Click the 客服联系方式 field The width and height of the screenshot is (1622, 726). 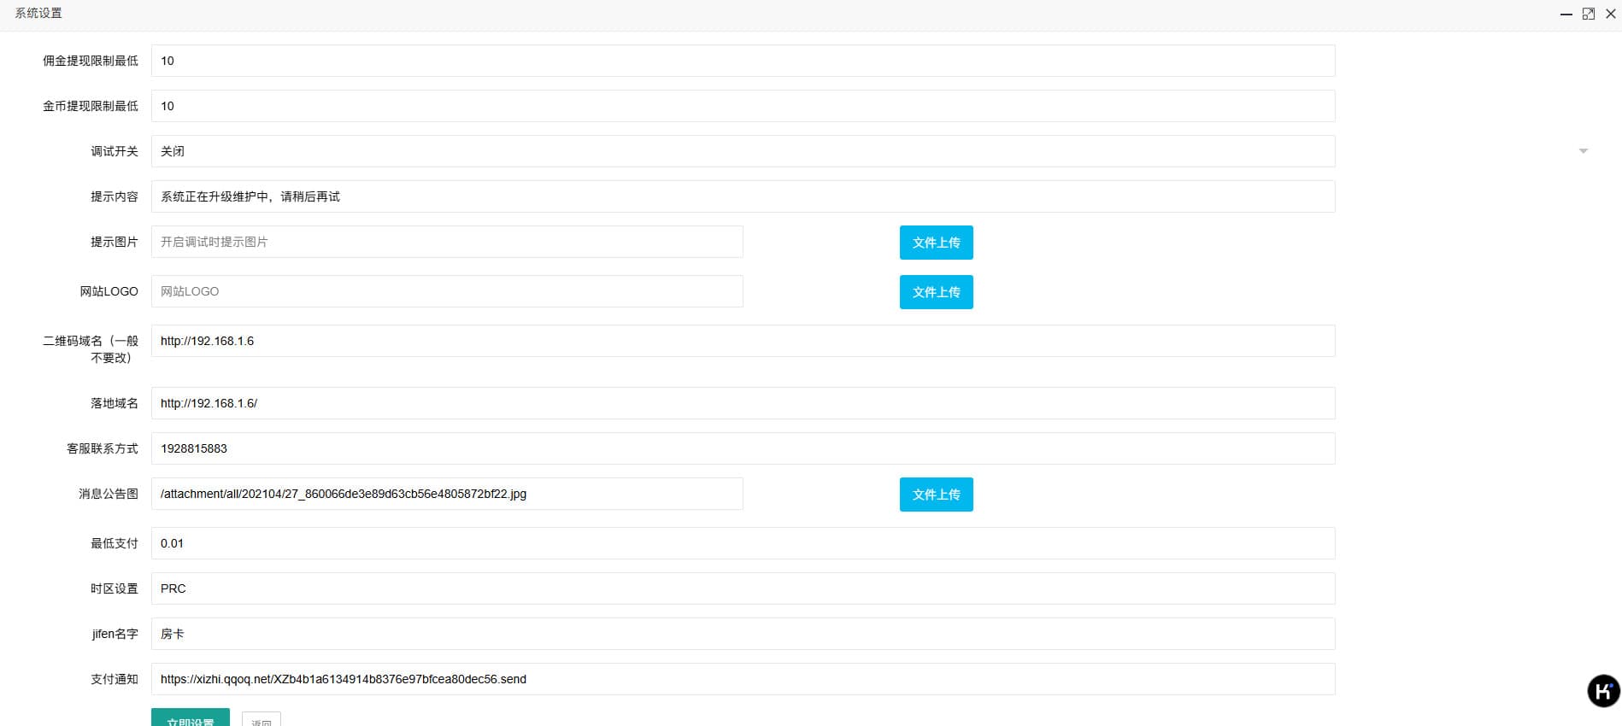pos(742,448)
